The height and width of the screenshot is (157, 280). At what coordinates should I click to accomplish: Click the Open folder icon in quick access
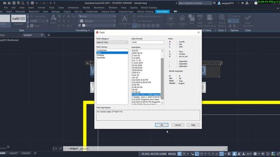pos(9,3)
